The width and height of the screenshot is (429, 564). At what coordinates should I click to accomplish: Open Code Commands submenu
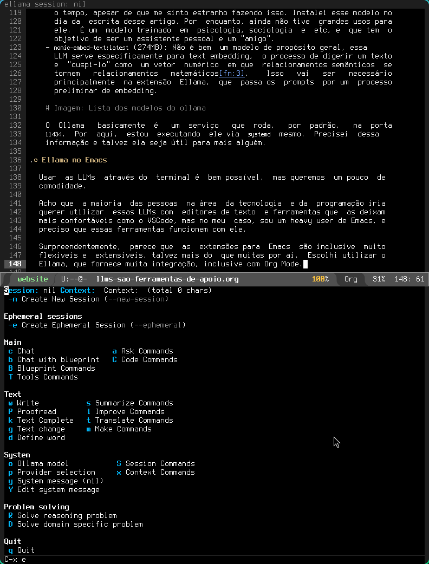pos(149,359)
